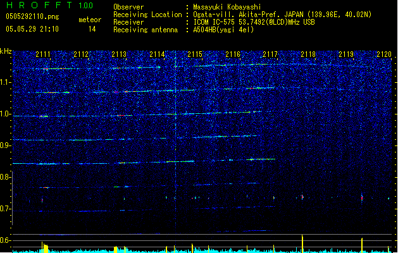Click the kHz axis unit label

pyautogui.click(x=6, y=51)
